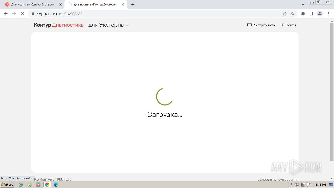Bookmark this tab with star icon
Viewport: 334px width, 188px height.
[x=293, y=14]
